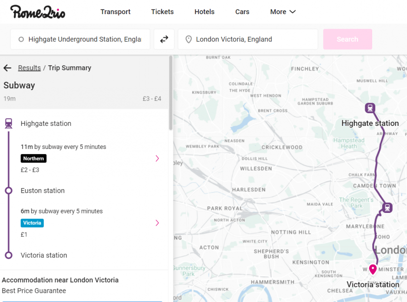Click Accommodation near London Victoria heading

click(60, 280)
